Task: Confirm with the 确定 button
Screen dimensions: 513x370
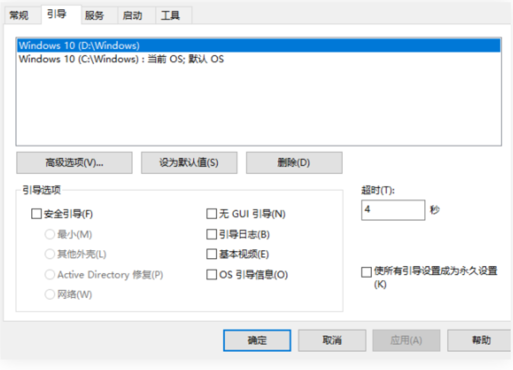Action: 257,340
